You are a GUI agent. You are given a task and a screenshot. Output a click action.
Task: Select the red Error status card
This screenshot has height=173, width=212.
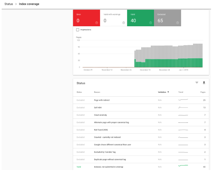point(86,18)
